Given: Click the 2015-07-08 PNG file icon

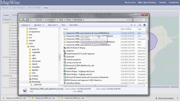Looking at the screenshot, I should [65, 48].
